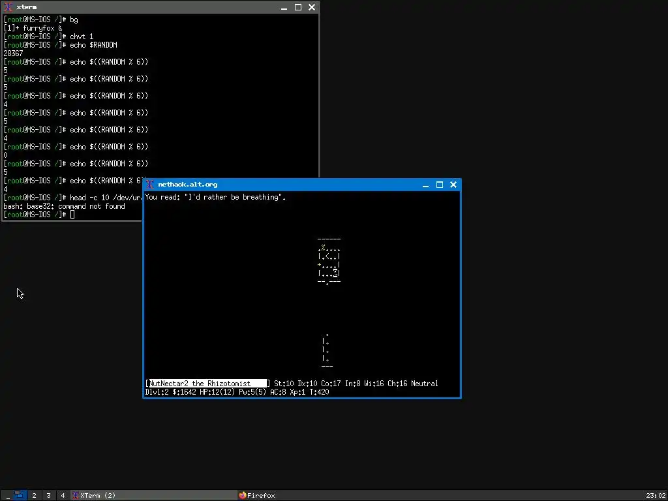
Task: Click the 'T:420' turn counter
Action: click(x=319, y=392)
